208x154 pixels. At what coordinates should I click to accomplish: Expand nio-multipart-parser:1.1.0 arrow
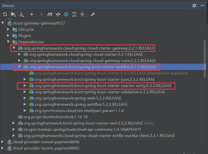pos(25,110)
